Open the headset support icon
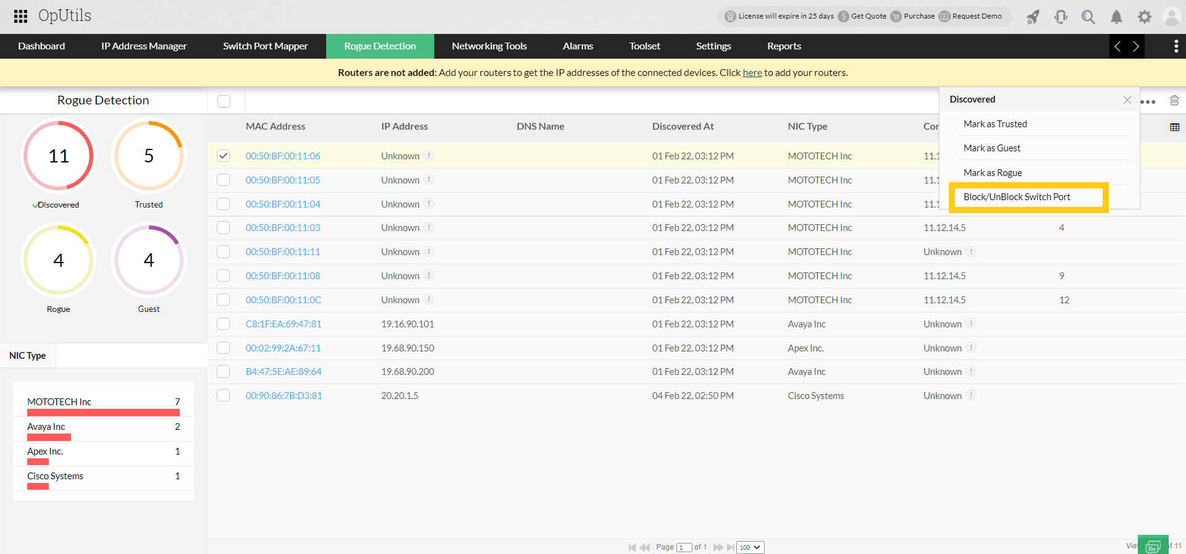The image size is (1186, 554). tap(1061, 17)
